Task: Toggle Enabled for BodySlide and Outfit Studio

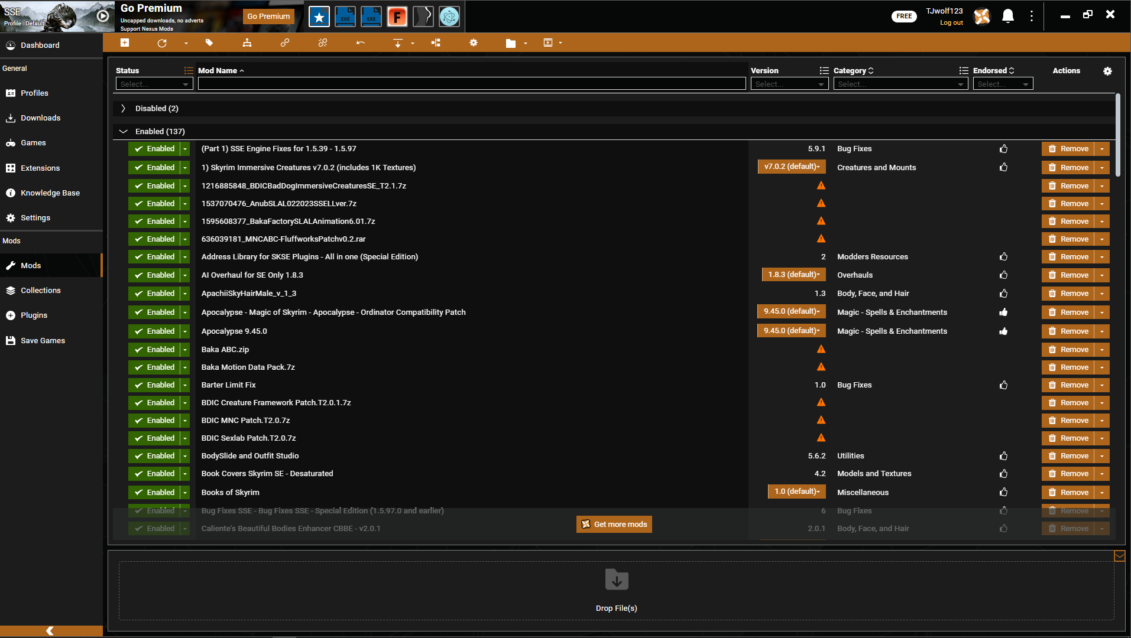Action: click(155, 456)
